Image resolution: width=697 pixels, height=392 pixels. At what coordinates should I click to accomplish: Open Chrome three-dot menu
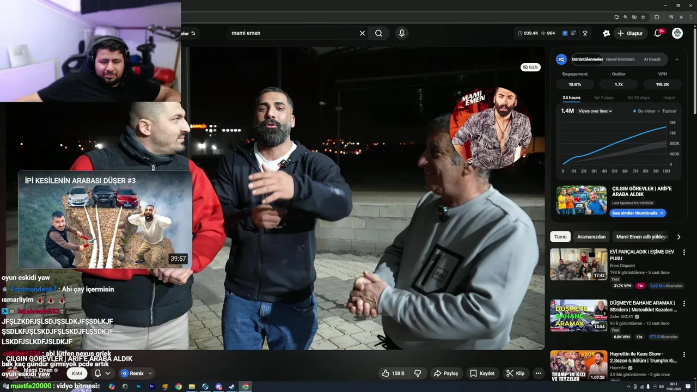690,17
